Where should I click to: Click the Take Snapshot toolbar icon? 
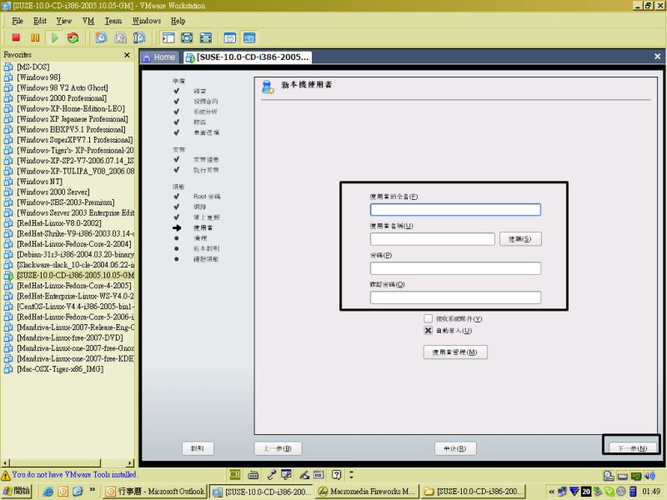click(x=101, y=37)
